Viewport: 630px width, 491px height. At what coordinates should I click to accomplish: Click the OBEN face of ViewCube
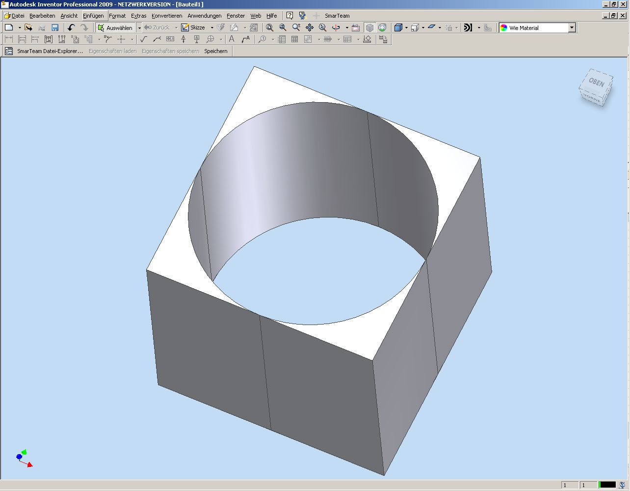[x=597, y=82]
